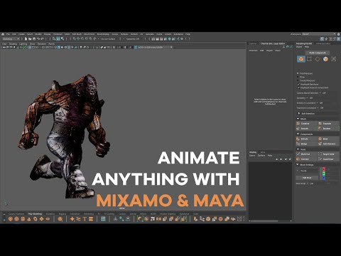
Task: Create a polygon sphere from shelf
Action: (10, 219)
